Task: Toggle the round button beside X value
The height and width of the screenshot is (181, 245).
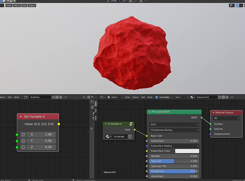Action: coord(23,134)
